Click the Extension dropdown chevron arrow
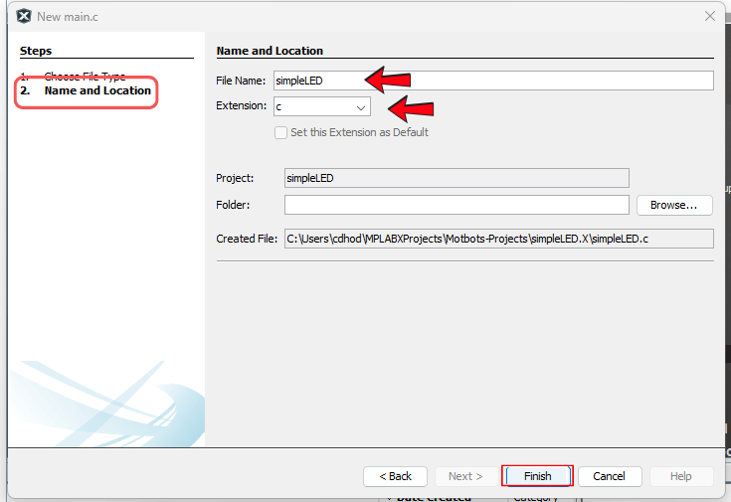Screen dimensions: 731x502 point(361,106)
